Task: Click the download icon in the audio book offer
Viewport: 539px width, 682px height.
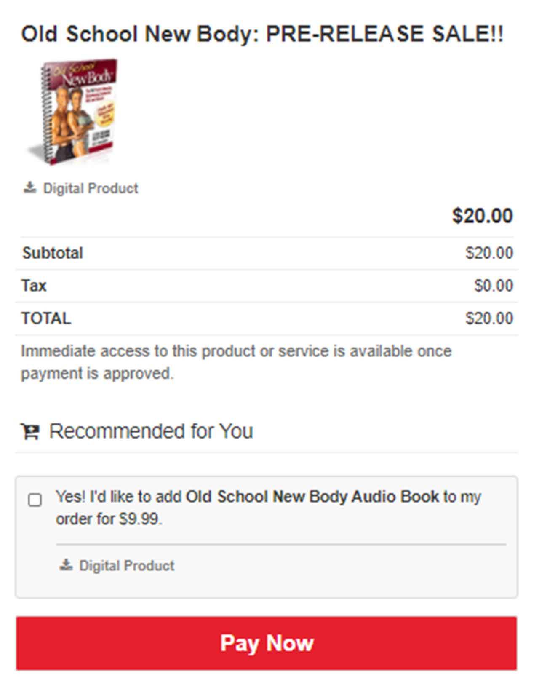Action: pyautogui.click(x=66, y=565)
